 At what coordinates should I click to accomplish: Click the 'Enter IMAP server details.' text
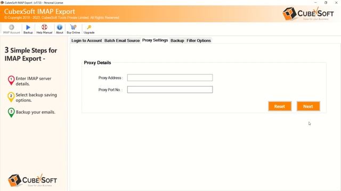(34, 81)
